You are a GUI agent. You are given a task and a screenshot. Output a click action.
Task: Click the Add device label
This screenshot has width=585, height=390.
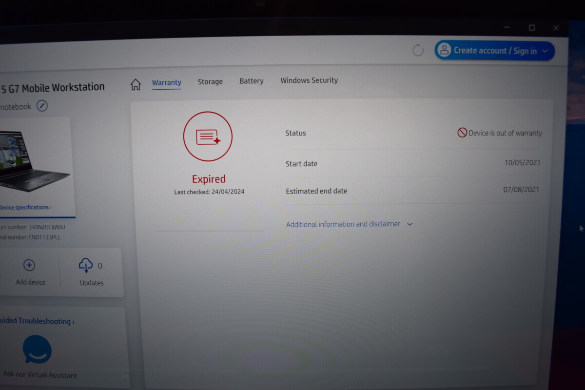[31, 282]
